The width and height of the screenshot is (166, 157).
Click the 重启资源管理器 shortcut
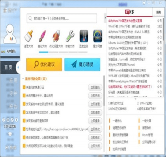(120, 135)
